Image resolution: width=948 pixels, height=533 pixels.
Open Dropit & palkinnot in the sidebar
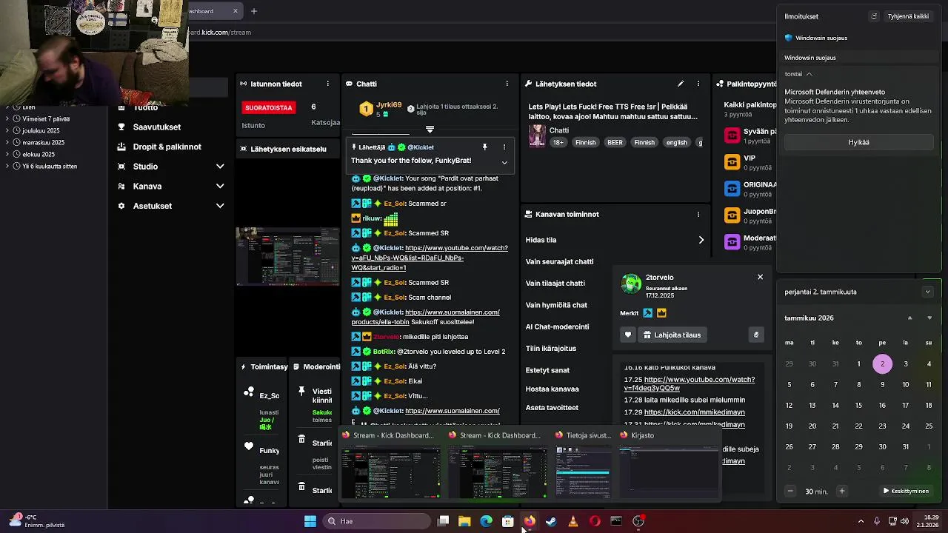[x=167, y=147]
